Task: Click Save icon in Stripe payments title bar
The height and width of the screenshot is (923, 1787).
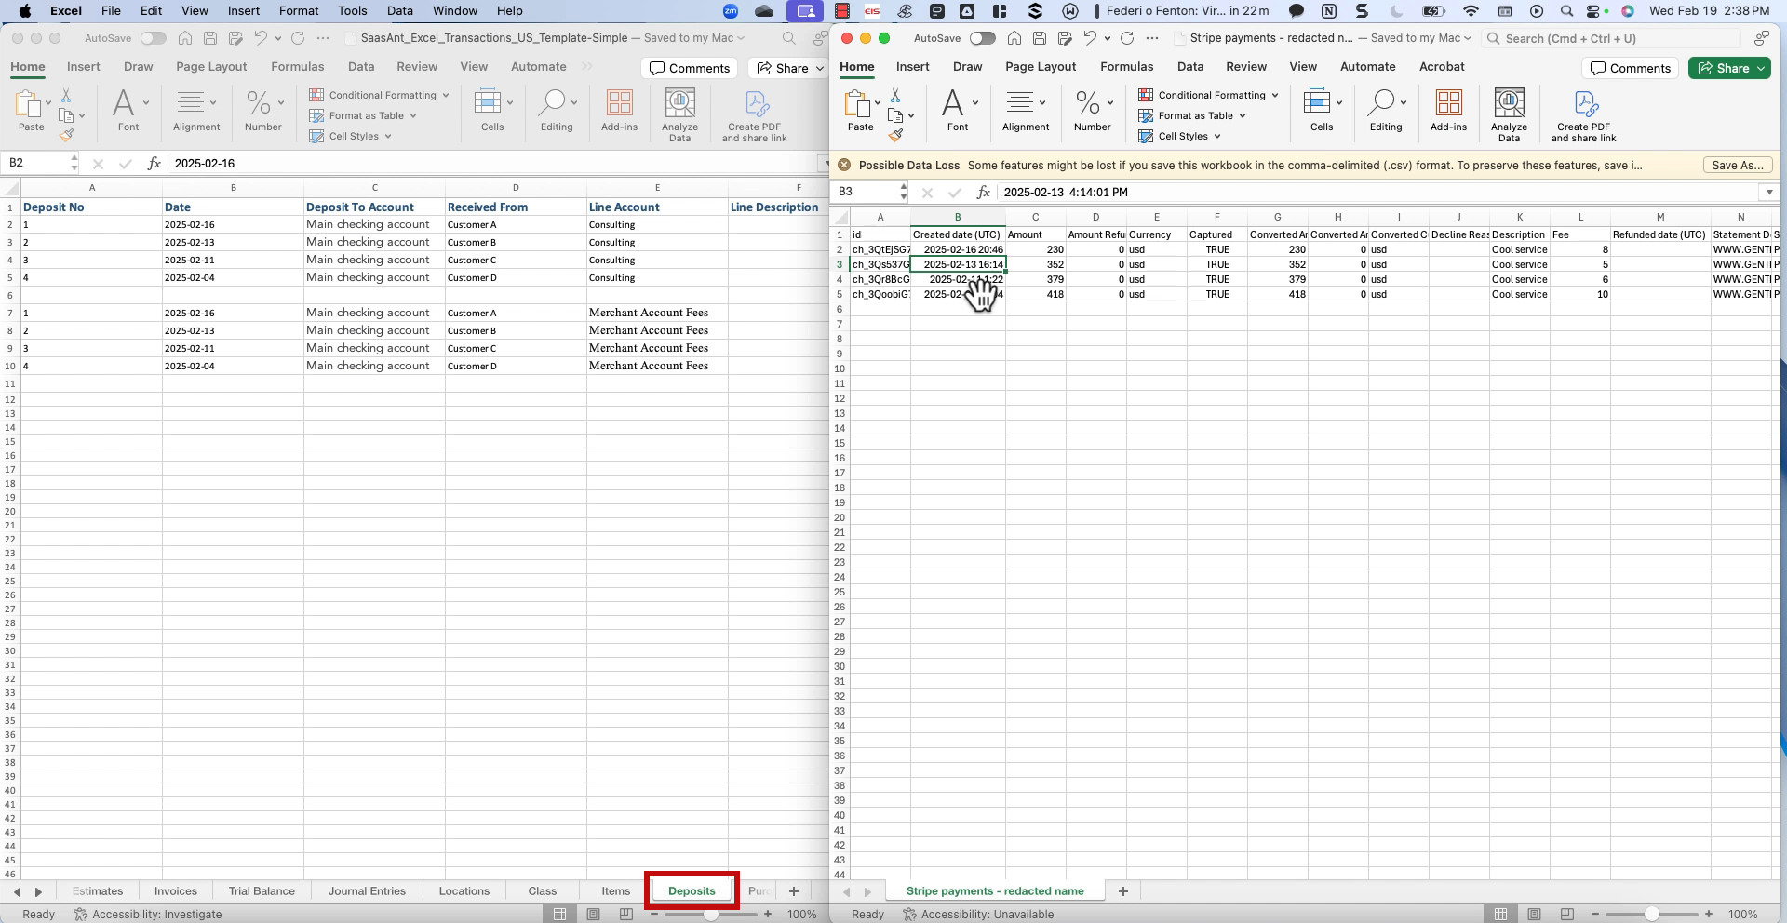Action: coord(1040,38)
